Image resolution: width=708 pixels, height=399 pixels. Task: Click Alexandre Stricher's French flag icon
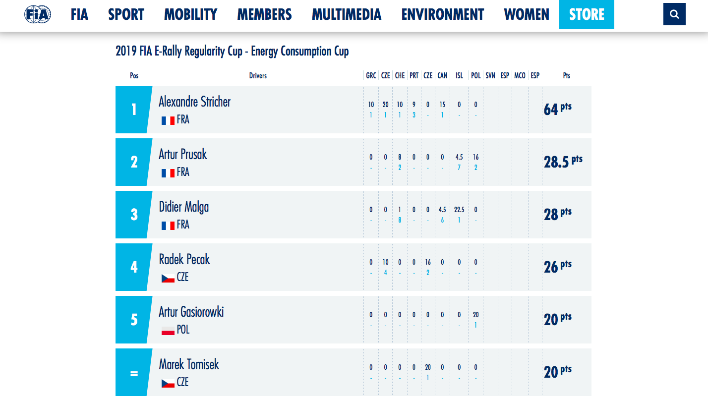(168, 120)
